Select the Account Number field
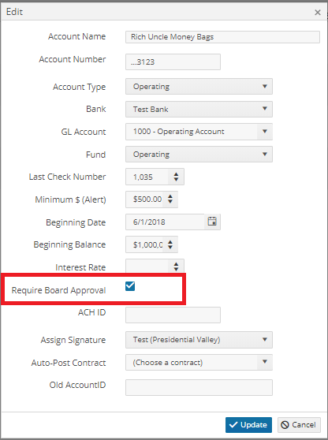This screenshot has width=328, height=440. click(173, 62)
